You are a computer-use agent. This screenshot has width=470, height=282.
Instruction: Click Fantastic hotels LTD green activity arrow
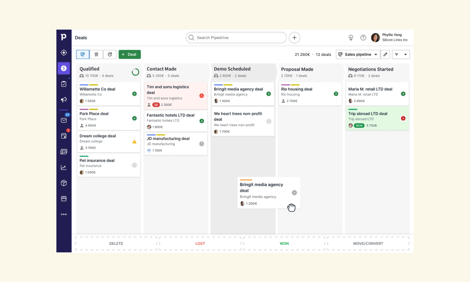point(202,121)
